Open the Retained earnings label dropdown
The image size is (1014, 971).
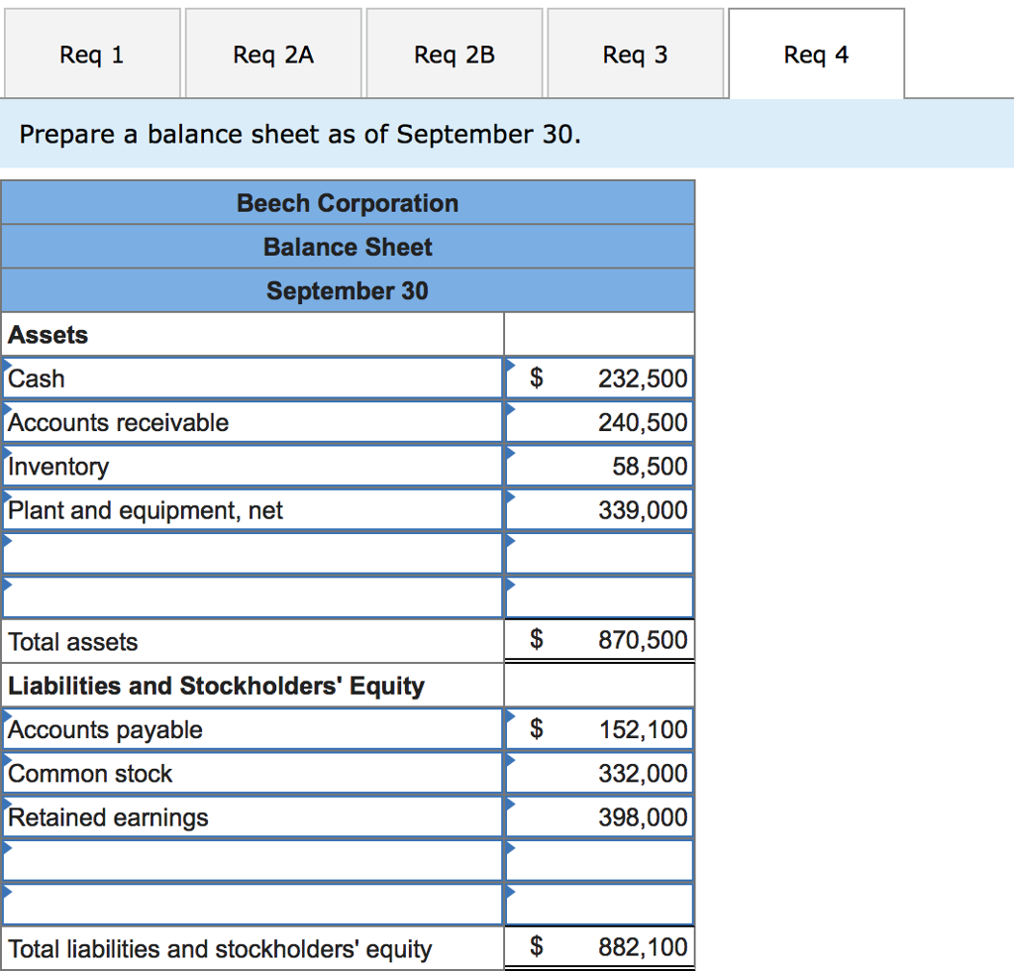pos(253,817)
